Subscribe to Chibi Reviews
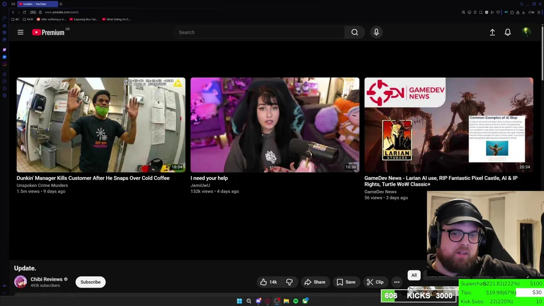This screenshot has height=306, width=544. pos(91,282)
